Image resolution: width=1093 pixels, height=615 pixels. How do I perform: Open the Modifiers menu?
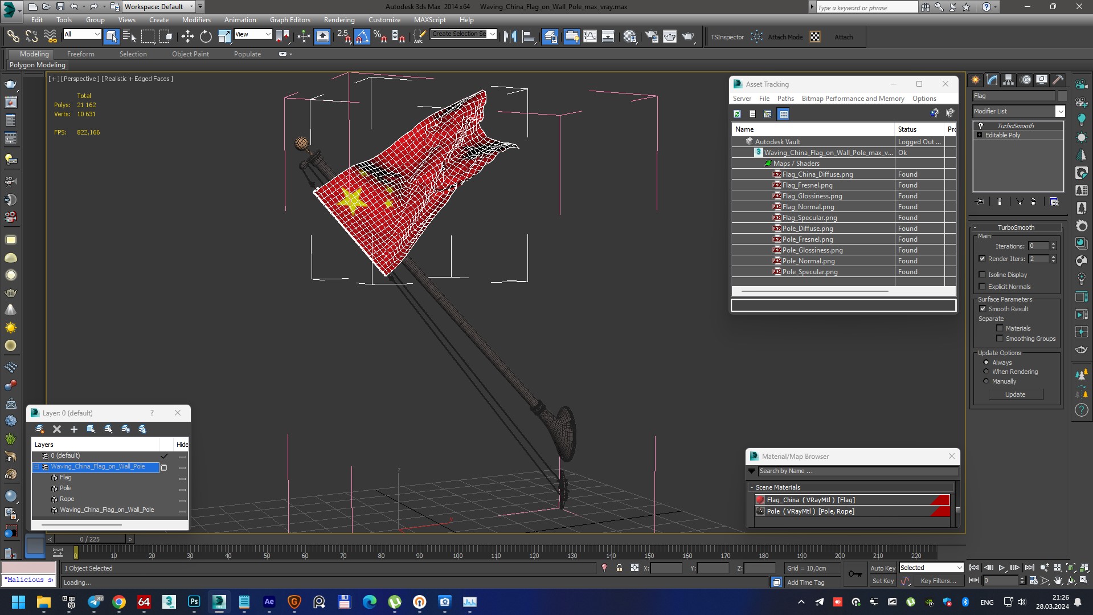196,19
